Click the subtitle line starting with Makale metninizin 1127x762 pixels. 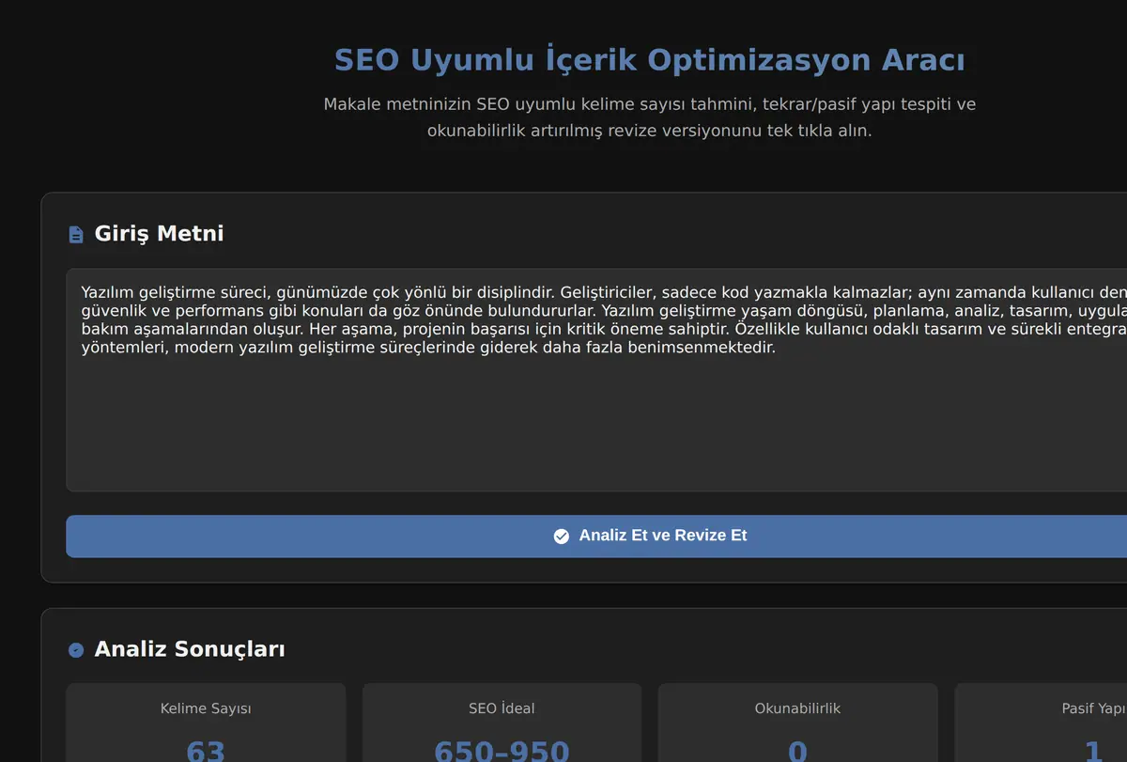tap(650, 104)
